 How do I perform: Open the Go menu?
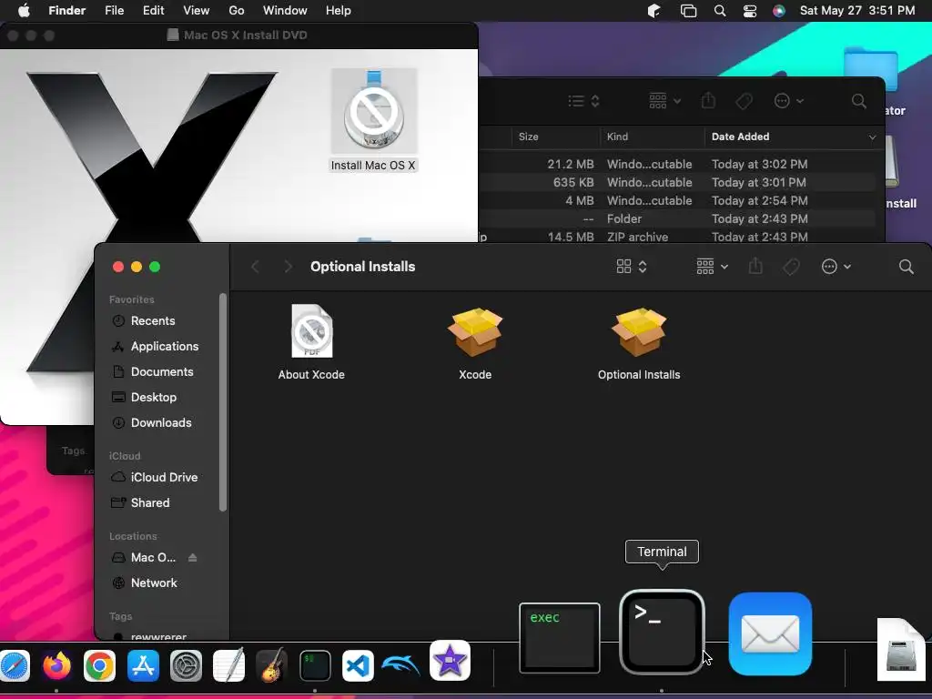pyautogui.click(x=237, y=11)
